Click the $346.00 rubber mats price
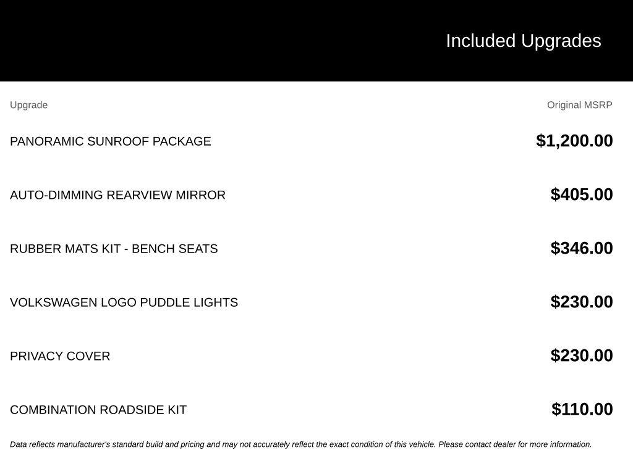The height and width of the screenshot is (474, 633). tap(581, 248)
